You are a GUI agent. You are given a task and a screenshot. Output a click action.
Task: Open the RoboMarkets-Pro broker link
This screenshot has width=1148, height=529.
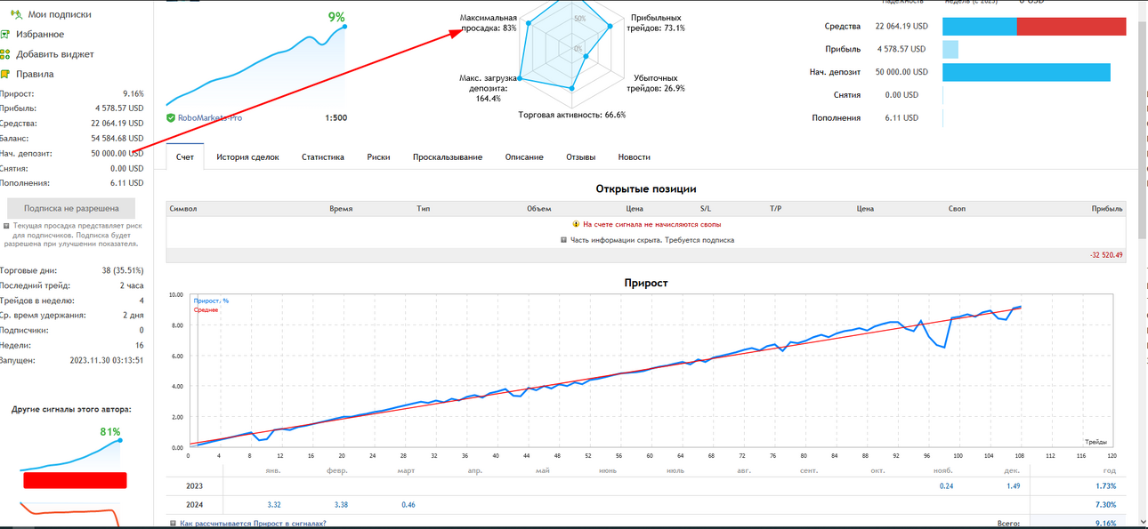pos(209,117)
